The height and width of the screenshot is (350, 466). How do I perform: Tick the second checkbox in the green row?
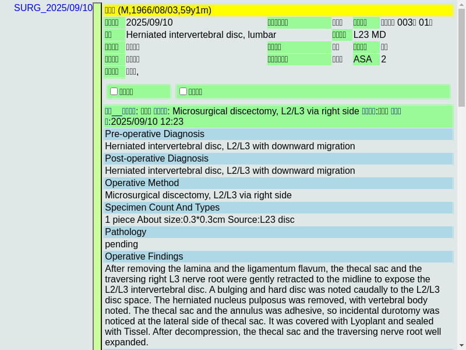(x=183, y=91)
